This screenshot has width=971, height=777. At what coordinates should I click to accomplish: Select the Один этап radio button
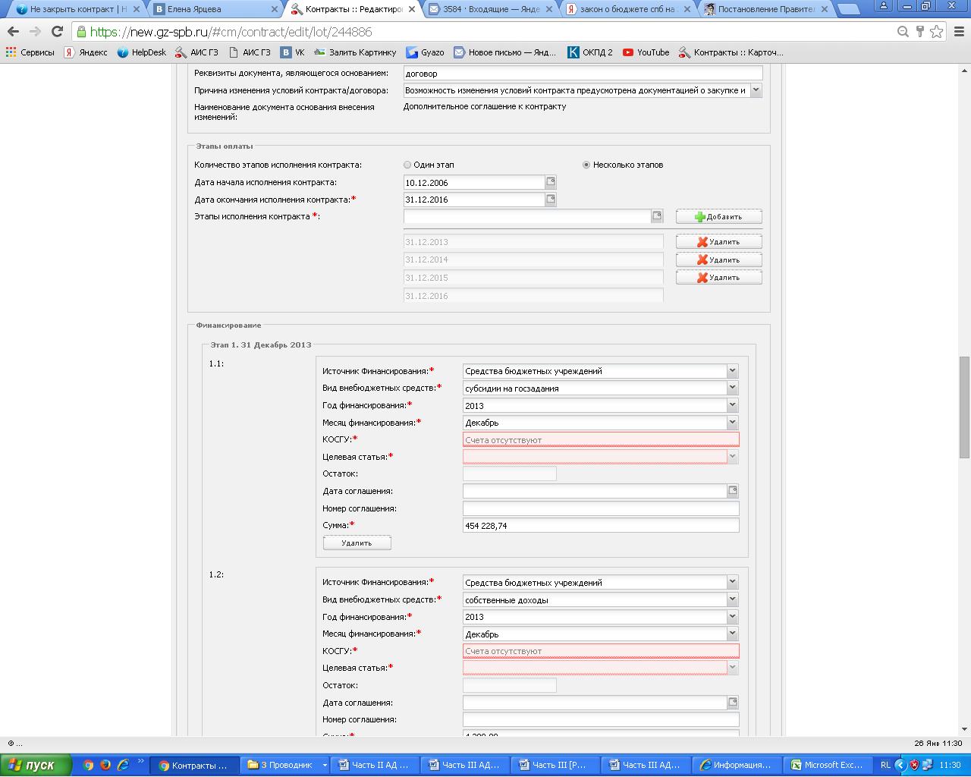click(x=407, y=165)
